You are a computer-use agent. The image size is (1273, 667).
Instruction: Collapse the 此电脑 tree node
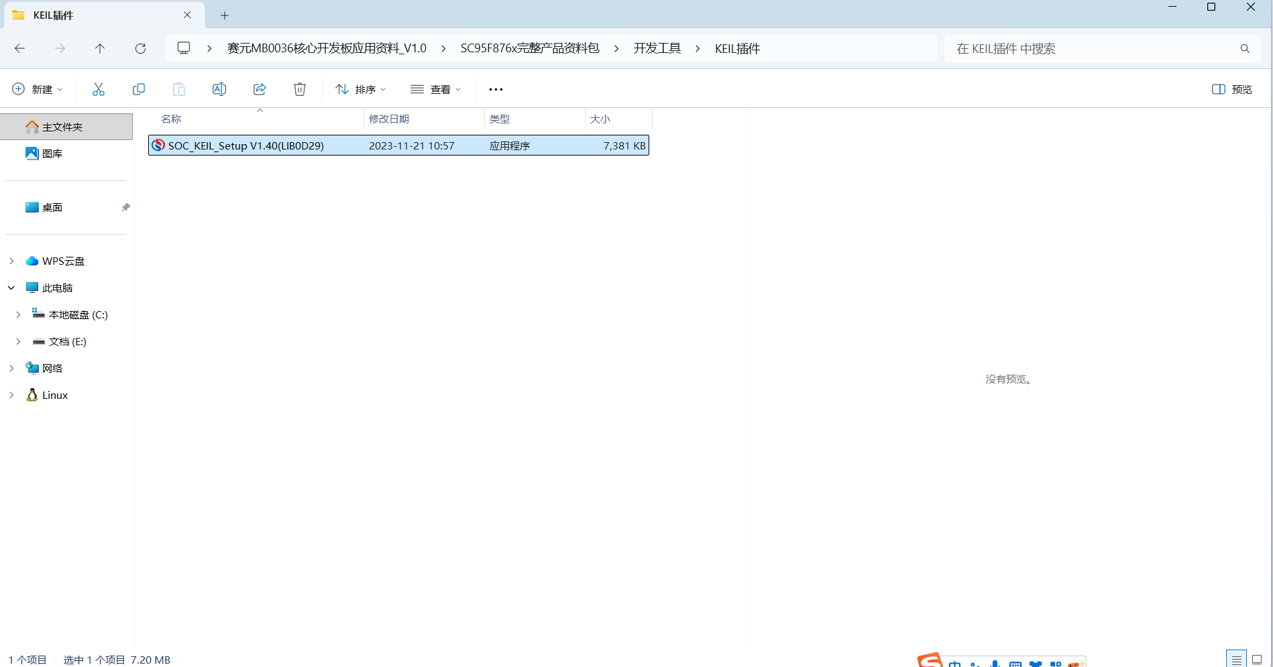click(11, 288)
